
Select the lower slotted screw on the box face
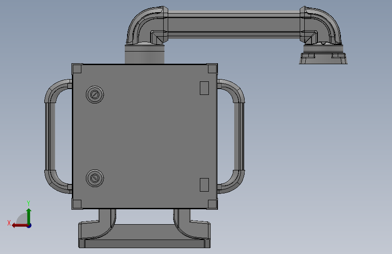pos(95,178)
